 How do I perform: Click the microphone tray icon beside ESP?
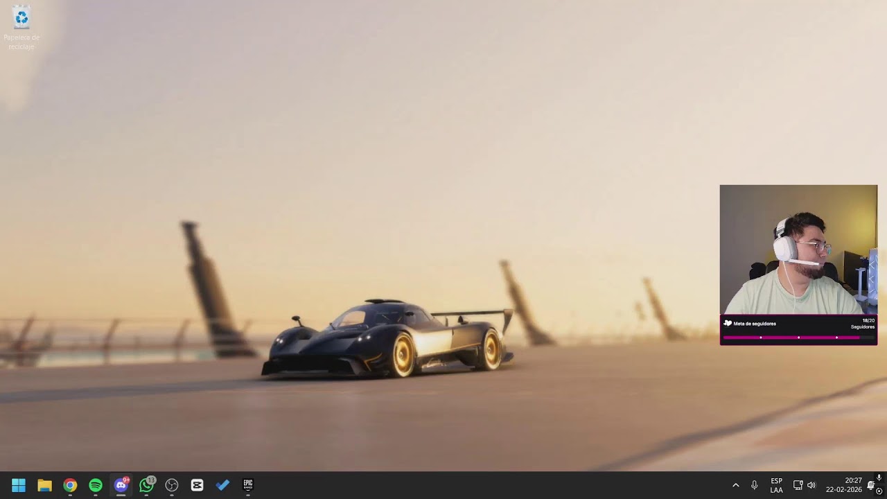point(754,485)
